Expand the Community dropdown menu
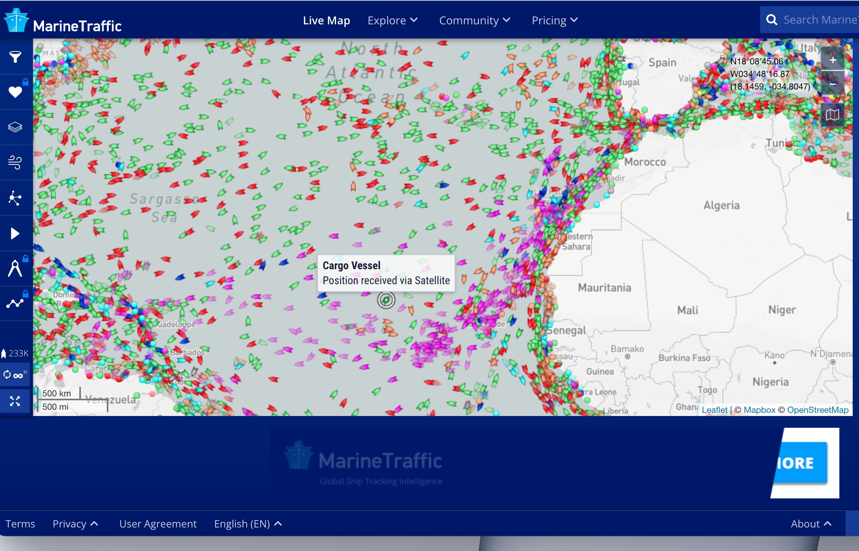The width and height of the screenshot is (859, 551). [474, 20]
